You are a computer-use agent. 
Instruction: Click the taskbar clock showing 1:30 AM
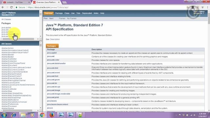click(202, 115)
